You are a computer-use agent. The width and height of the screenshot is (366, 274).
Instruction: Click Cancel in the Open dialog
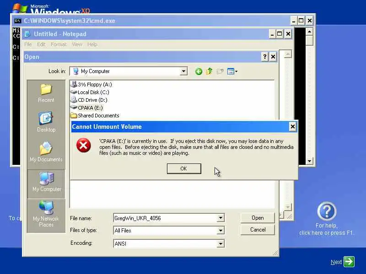pyautogui.click(x=258, y=230)
